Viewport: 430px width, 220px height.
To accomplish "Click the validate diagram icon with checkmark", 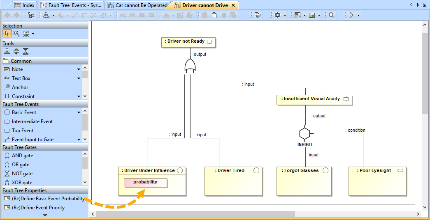I will point(257,15).
